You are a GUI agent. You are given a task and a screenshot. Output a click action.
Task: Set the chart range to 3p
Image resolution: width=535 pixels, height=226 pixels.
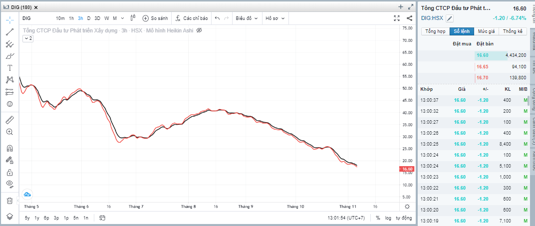tap(56, 218)
